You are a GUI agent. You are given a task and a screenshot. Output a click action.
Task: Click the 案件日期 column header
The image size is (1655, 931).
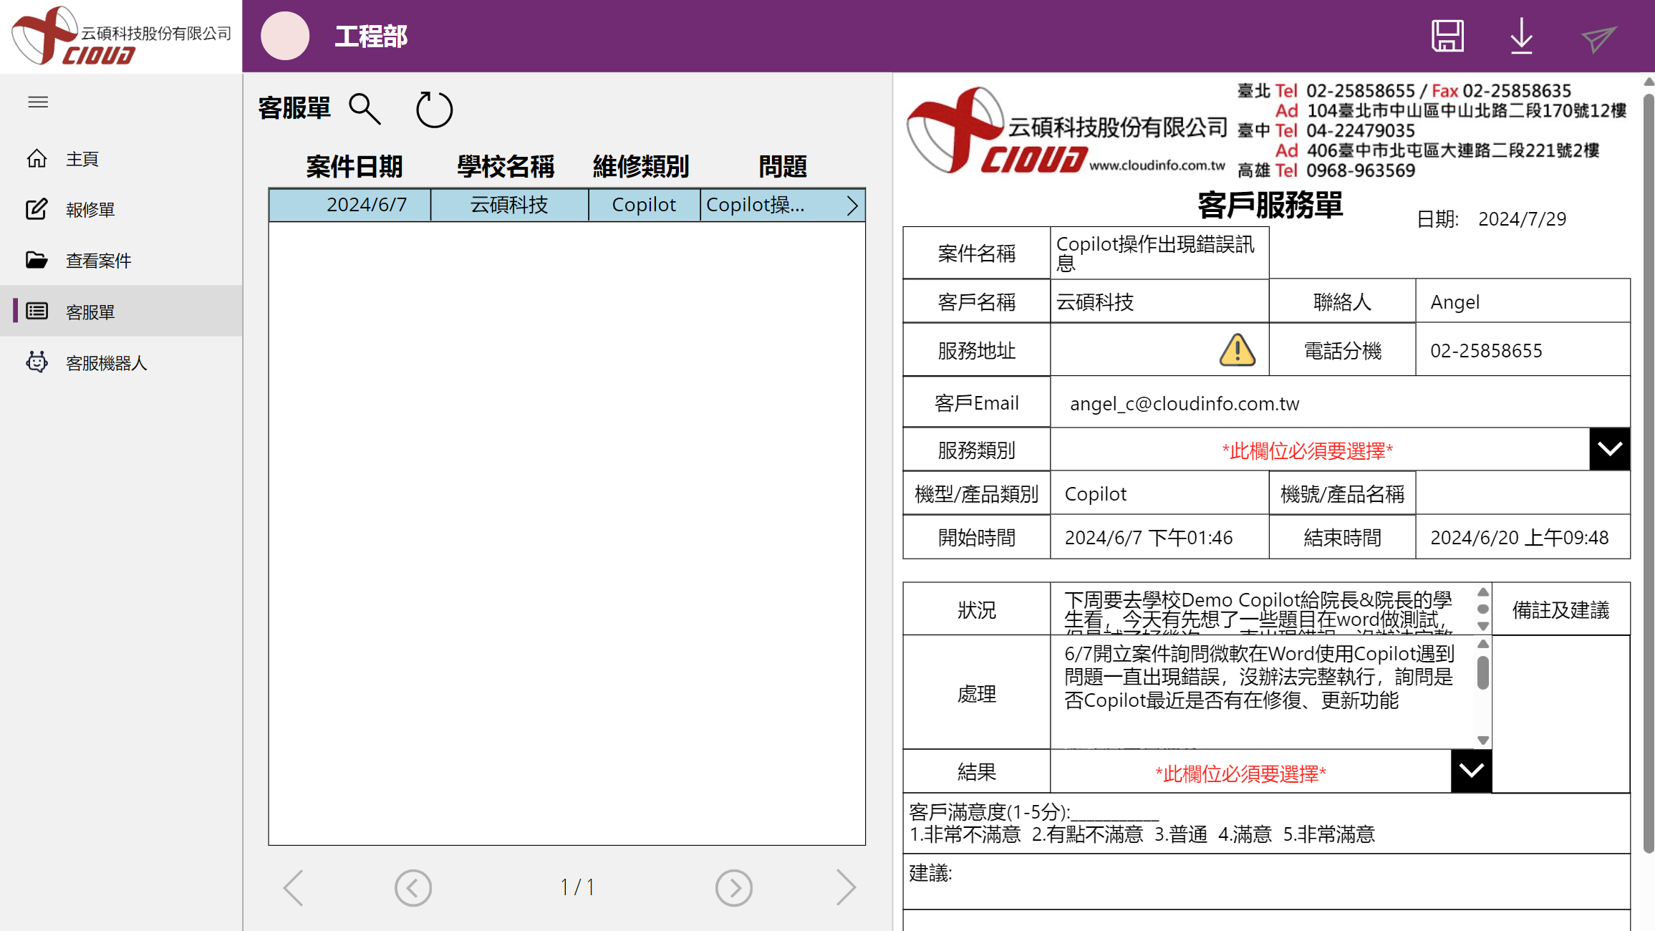(354, 166)
